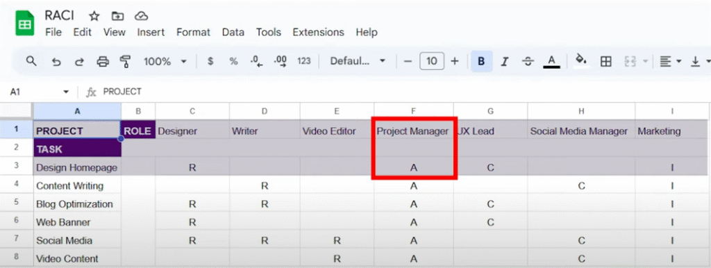The image size is (711, 268).
Task: Move the document to a folder
Action: pos(117,17)
